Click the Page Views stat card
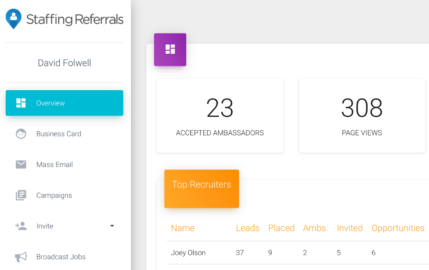Image resolution: width=429 pixels, height=270 pixels. (362, 116)
